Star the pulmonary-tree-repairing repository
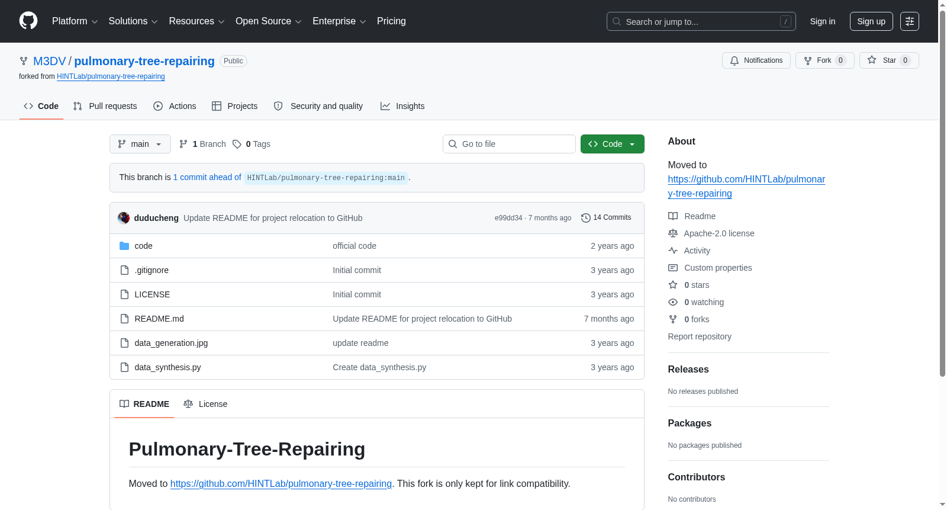947x510 pixels. (x=889, y=60)
